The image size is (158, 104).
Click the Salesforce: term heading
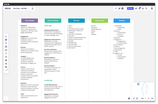click(x=24, y=26)
